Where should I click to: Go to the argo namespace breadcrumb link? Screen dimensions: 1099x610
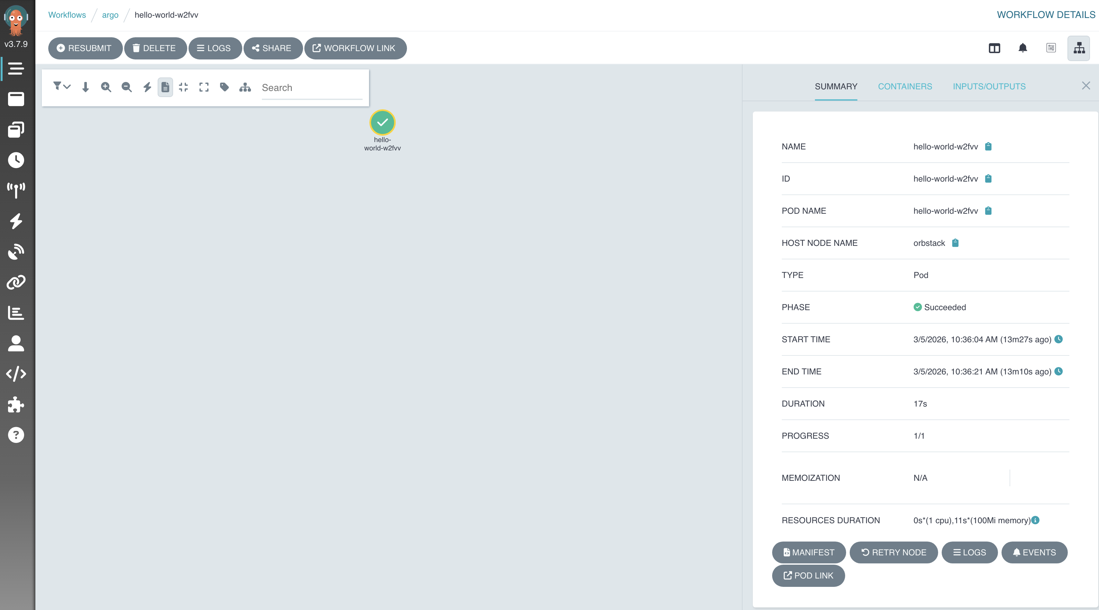(110, 15)
